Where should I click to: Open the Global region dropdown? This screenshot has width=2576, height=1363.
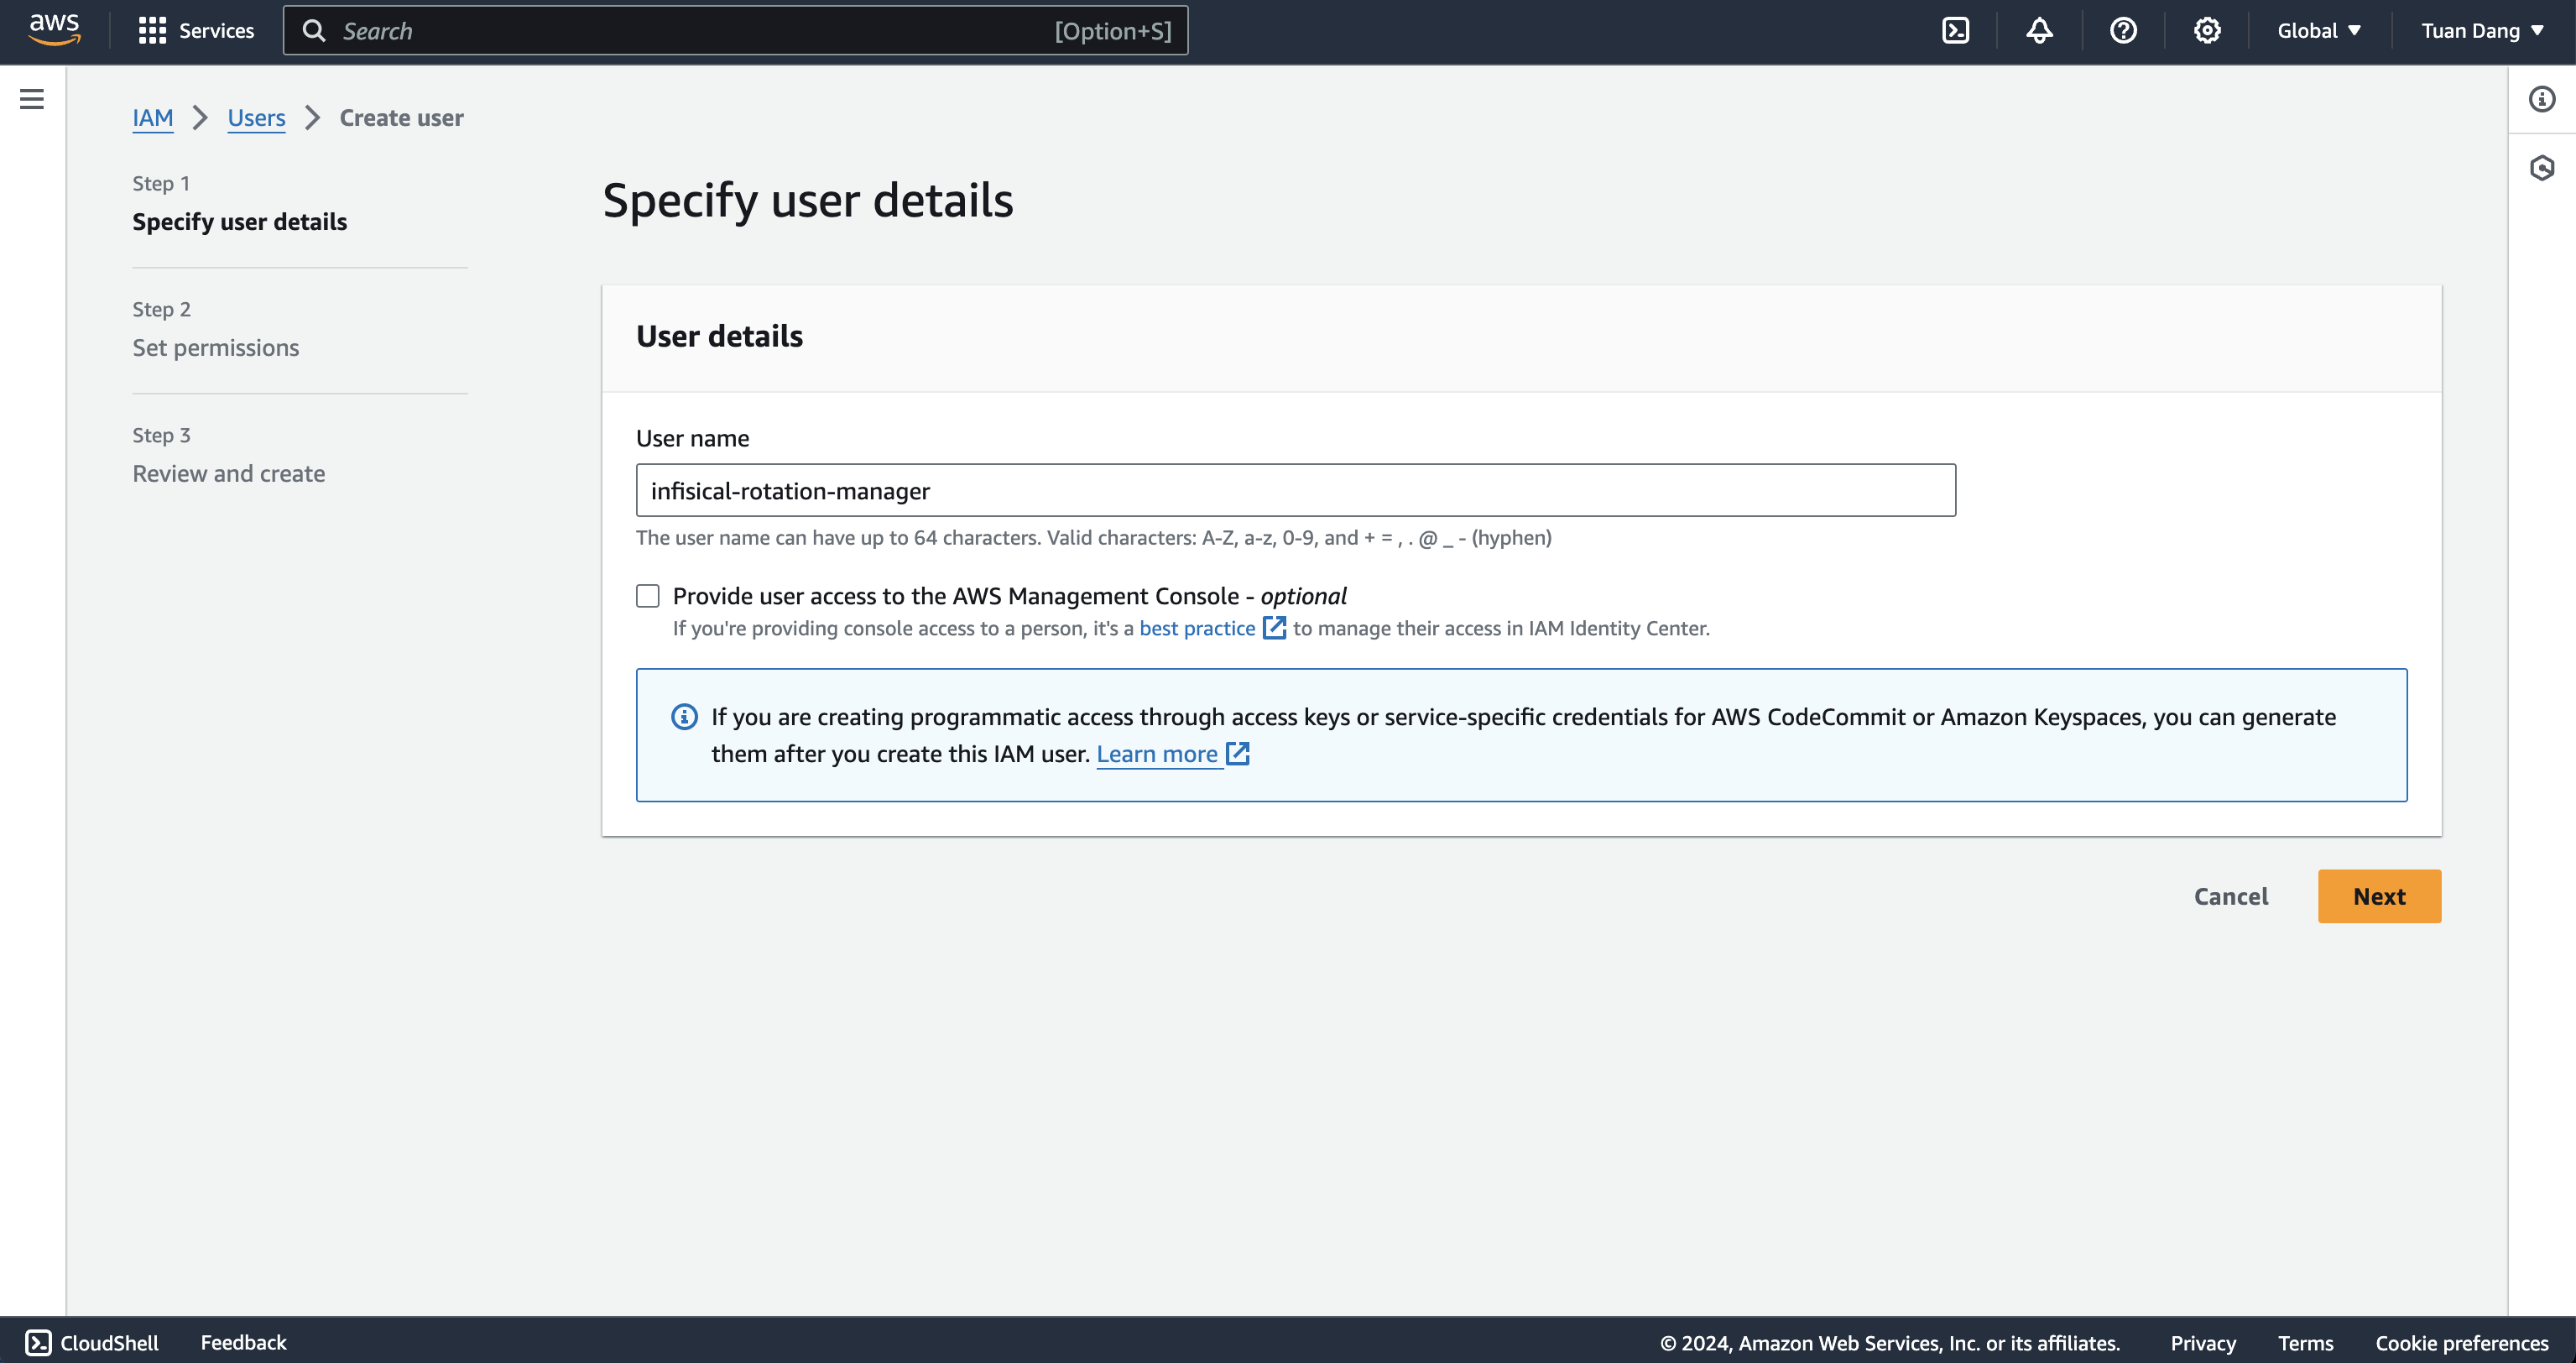(x=2319, y=31)
